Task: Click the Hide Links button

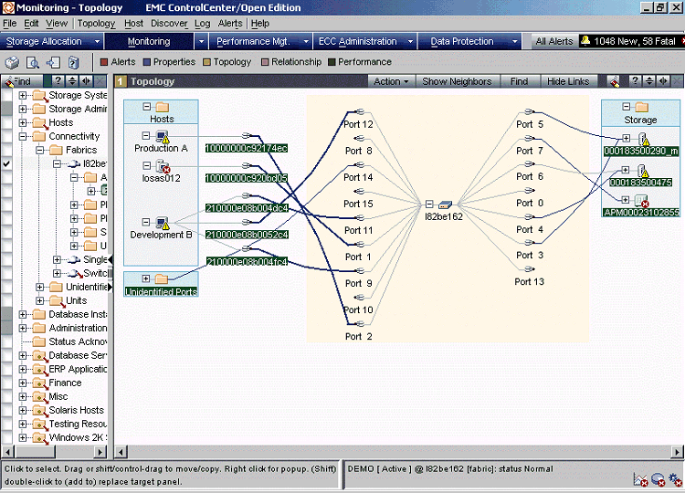Action: pos(568,81)
